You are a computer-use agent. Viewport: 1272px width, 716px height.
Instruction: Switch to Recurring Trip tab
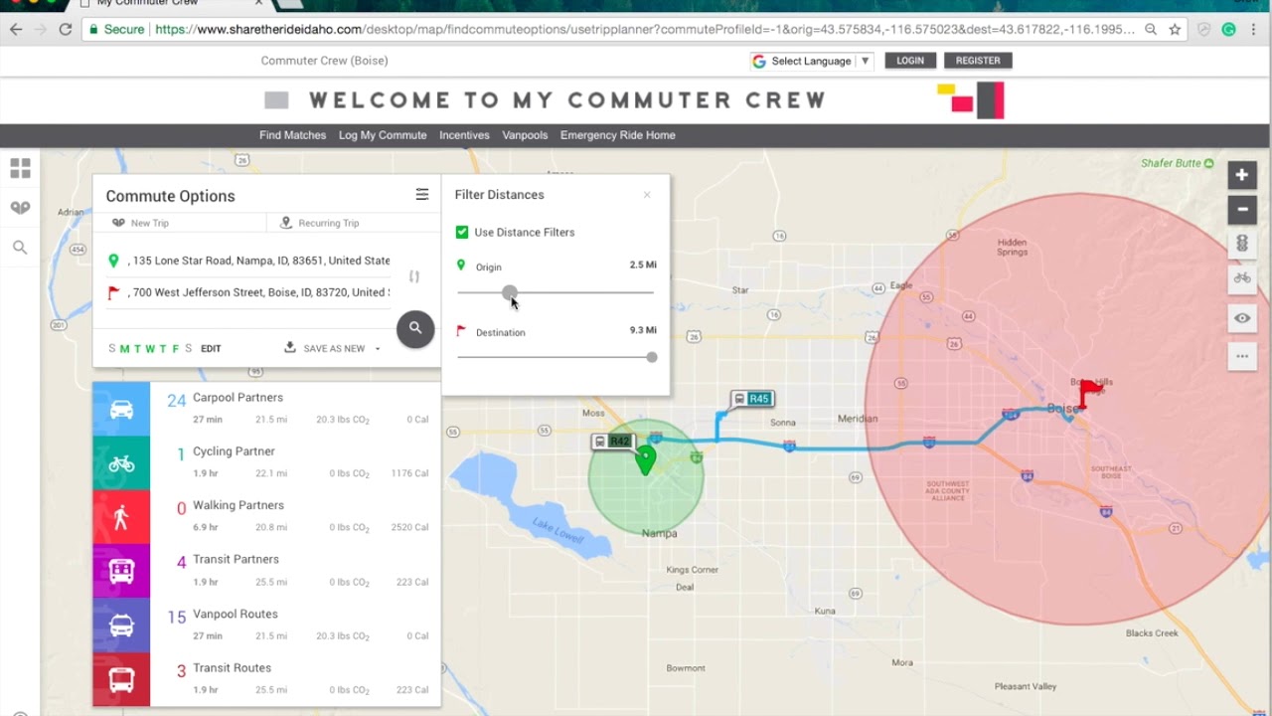pos(353,223)
